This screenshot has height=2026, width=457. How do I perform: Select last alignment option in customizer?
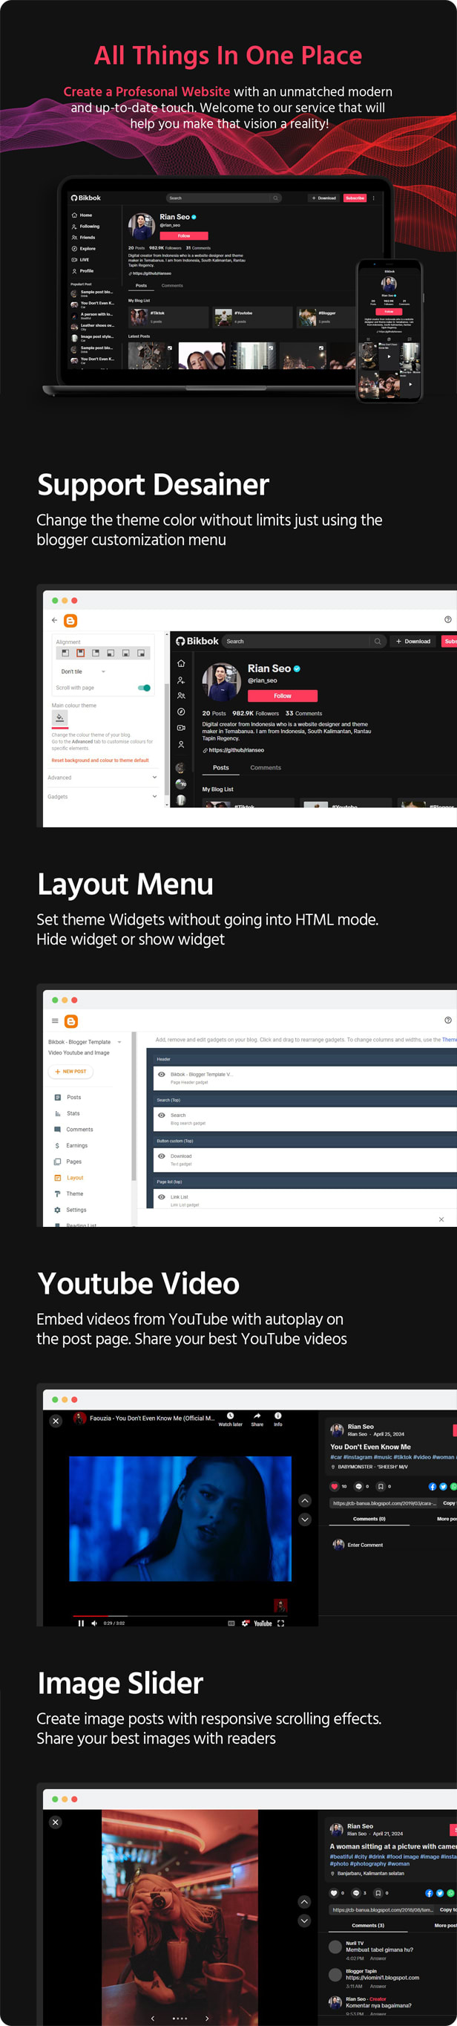click(140, 653)
